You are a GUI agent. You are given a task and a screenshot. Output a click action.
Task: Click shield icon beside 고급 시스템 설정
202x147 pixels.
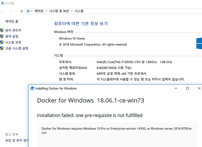tap(2, 48)
